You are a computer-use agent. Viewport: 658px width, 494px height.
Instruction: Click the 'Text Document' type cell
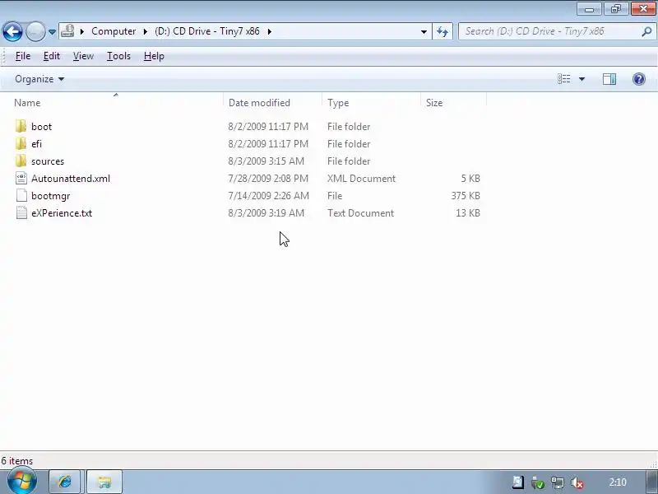(360, 213)
